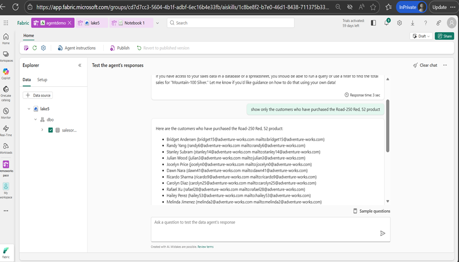The image size is (459, 262).
Task: Open the tab overflow dropdown chevron
Action: pos(157,23)
